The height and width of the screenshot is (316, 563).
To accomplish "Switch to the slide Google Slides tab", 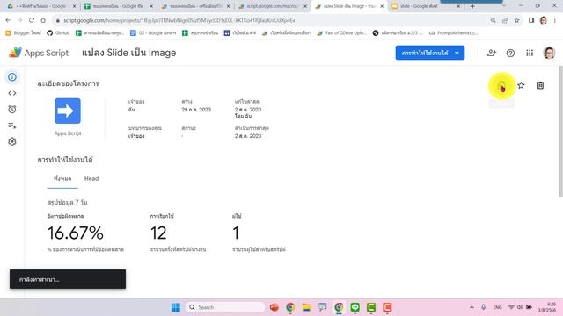I will click(x=426, y=6).
